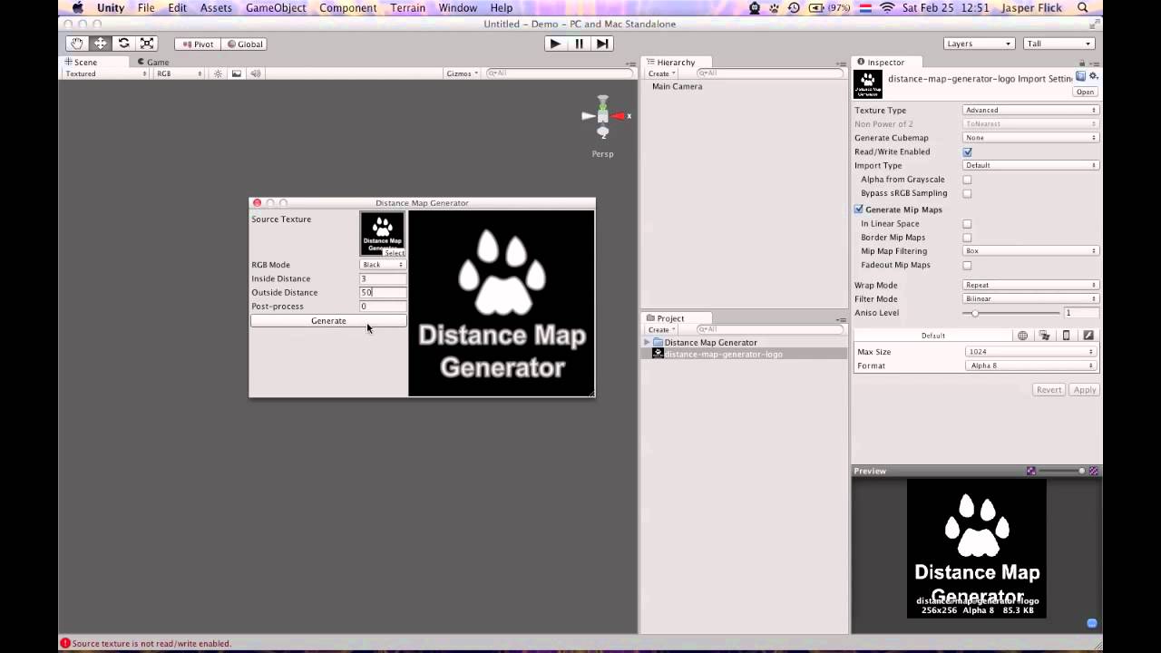Image resolution: width=1161 pixels, height=653 pixels.
Task: Open the Layers dropdown
Action: 978,44
